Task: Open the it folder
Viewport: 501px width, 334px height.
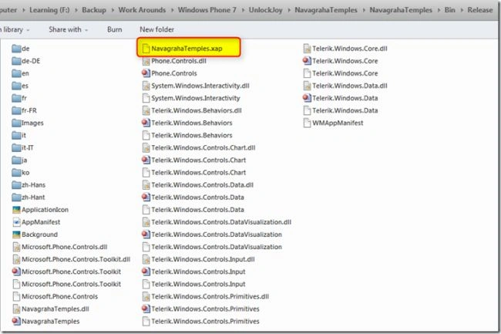Action: click(19, 136)
